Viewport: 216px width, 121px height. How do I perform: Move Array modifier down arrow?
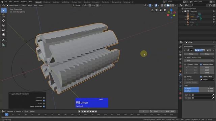point(210,50)
